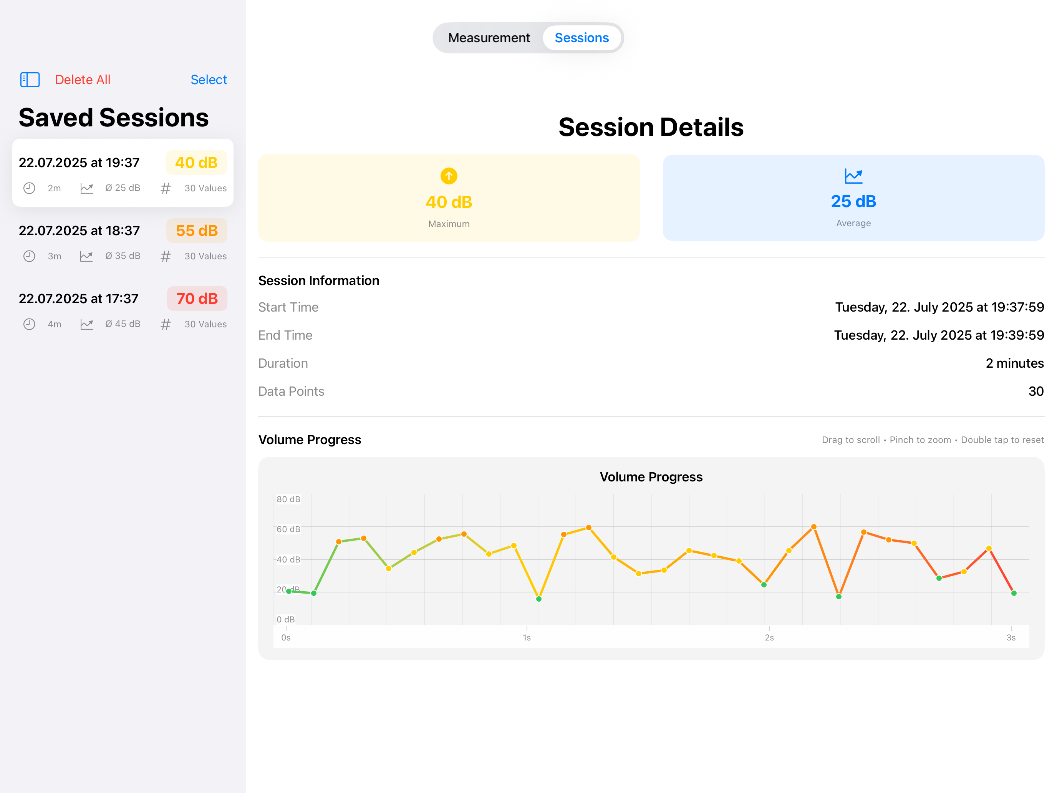The height and width of the screenshot is (793, 1057).
Task: Click the 80 dB axis label
Action: (x=288, y=499)
